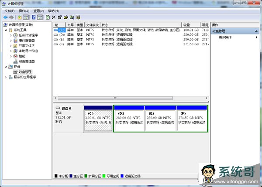Sort by the 状态 column header
Screen dimensions: 262x187
click(141, 25)
